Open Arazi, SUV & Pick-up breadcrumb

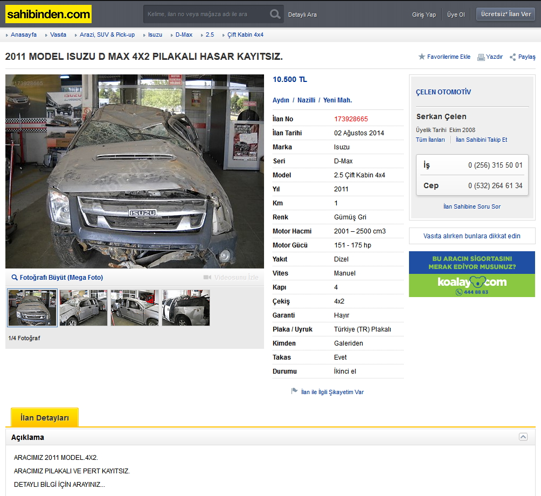click(x=107, y=35)
